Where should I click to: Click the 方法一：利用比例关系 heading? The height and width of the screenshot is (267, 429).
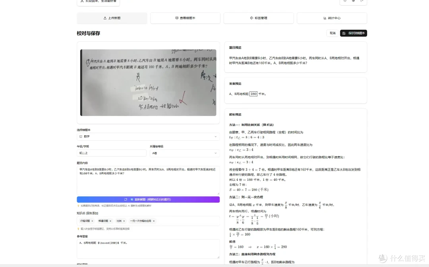coord(251,125)
